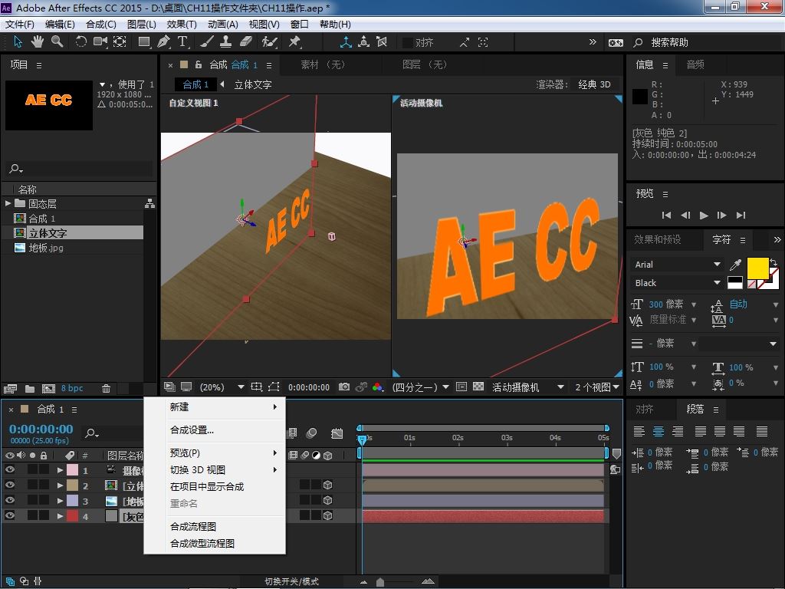Open the 2 个视图 layout dropdown
This screenshot has width=785, height=589.
click(x=597, y=387)
